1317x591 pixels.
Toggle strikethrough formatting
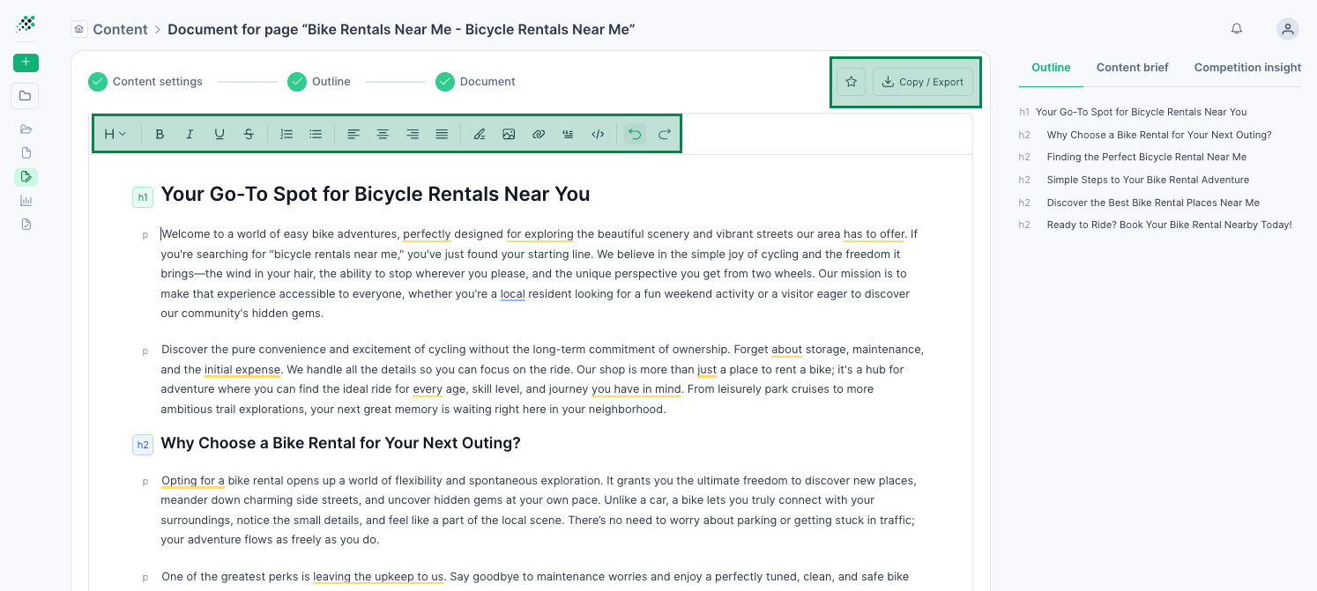pos(249,134)
